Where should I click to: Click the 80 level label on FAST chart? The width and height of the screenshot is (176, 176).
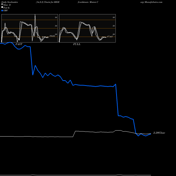[56, 17]
